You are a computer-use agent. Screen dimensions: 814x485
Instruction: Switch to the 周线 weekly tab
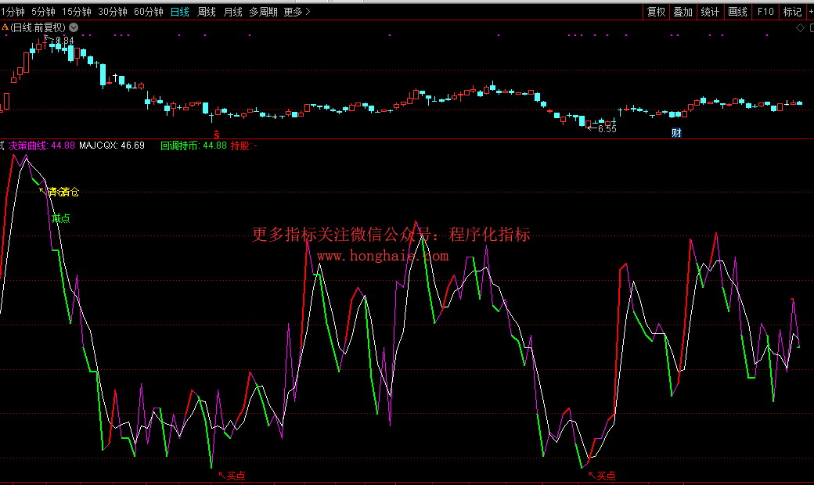click(207, 12)
